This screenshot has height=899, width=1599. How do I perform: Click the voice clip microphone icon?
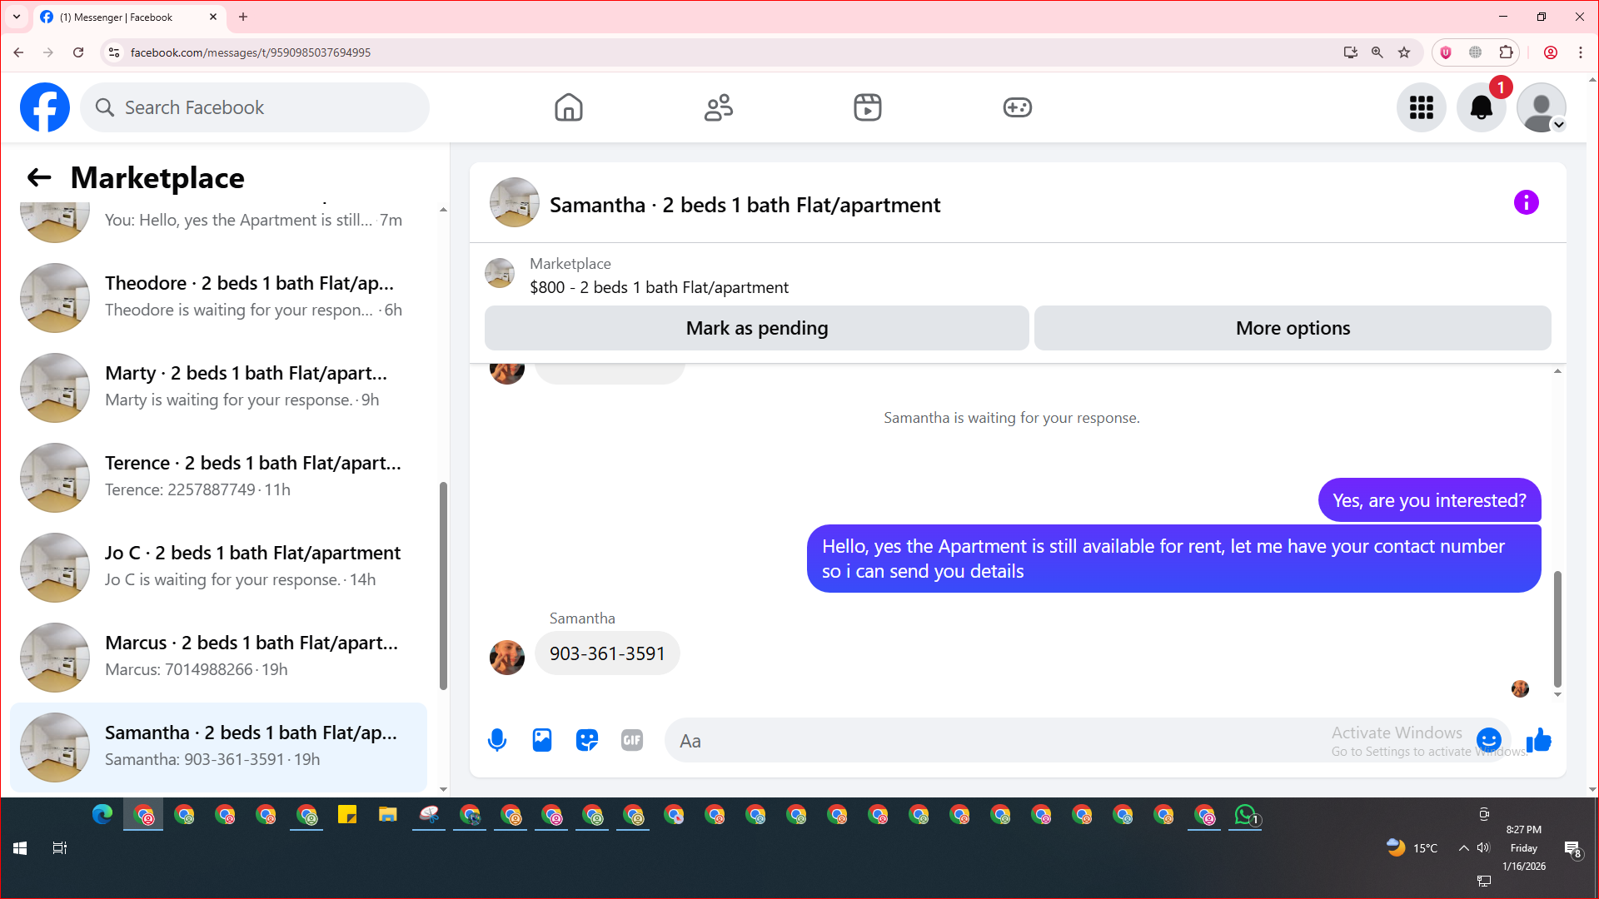coord(497,740)
